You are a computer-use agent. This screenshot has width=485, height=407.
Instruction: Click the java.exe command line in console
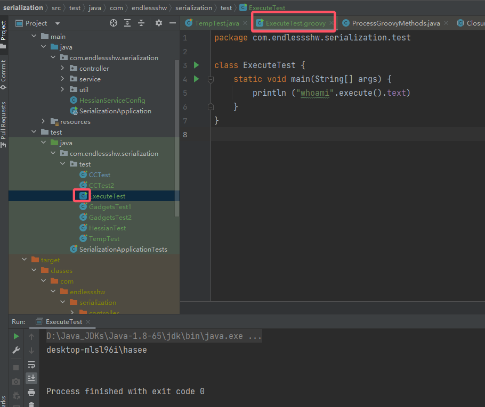point(153,336)
